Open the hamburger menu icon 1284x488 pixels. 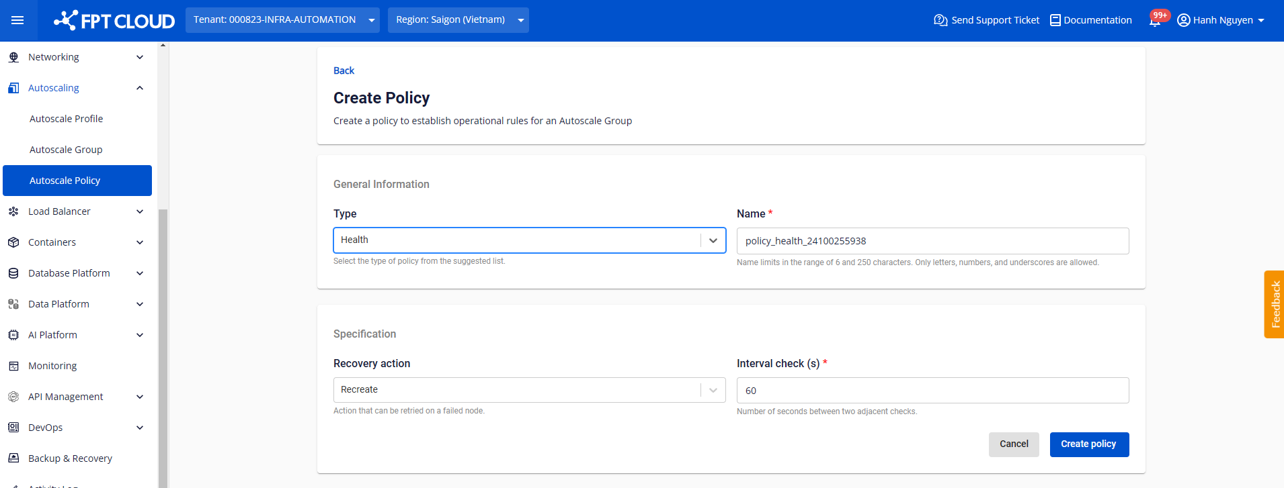pyautogui.click(x=17, y=20)
